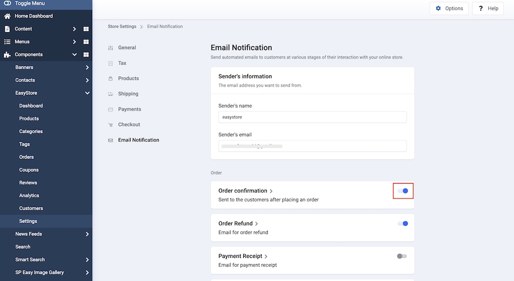Go to Orders in EasyStore menu
The image size is (514, 281).
[x=27, y=157]
